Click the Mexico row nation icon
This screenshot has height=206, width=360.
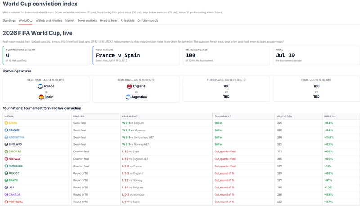click(x=6, y=173)
